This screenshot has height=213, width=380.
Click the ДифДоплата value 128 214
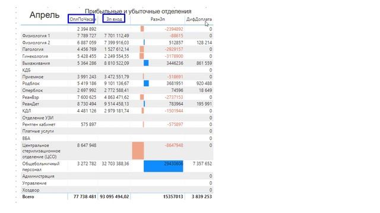204,43
